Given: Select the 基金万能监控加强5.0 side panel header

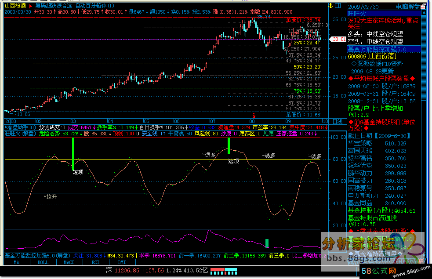Looking at the screenshot, I should [384, 49].
